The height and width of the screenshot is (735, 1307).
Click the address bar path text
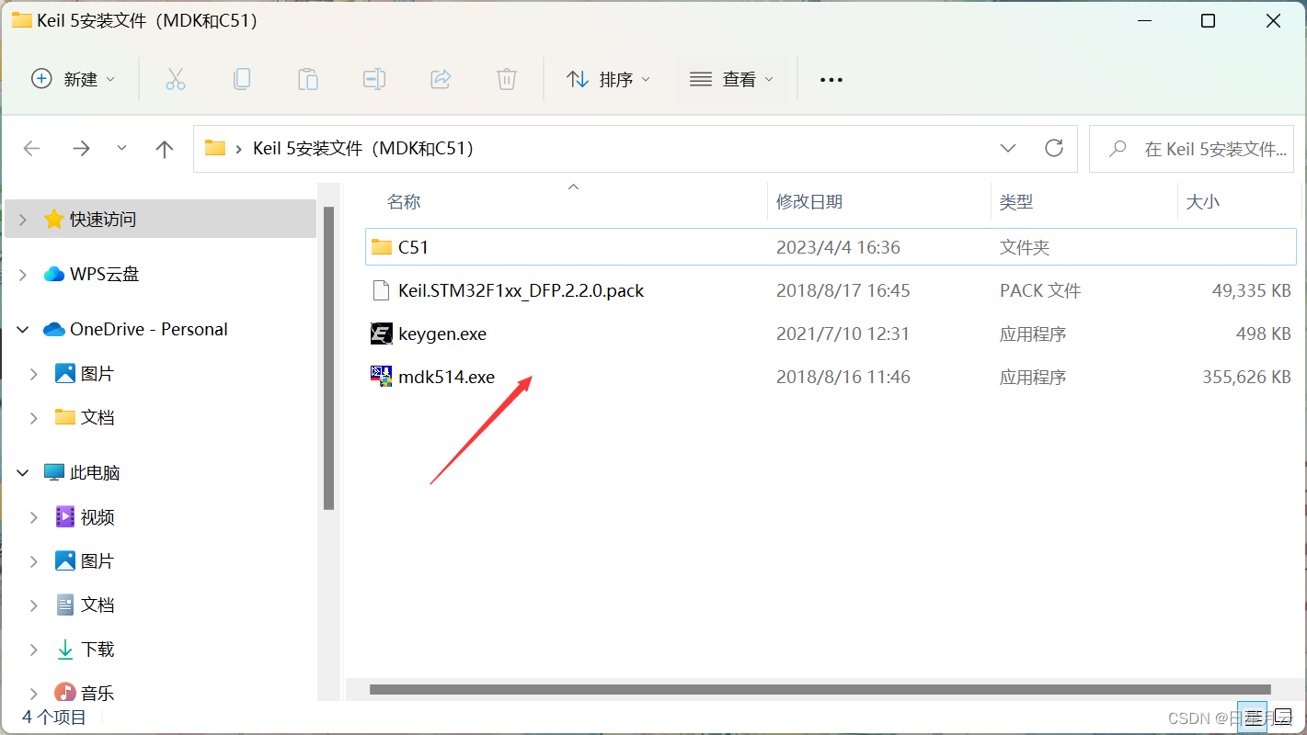(x=363, y=148)
